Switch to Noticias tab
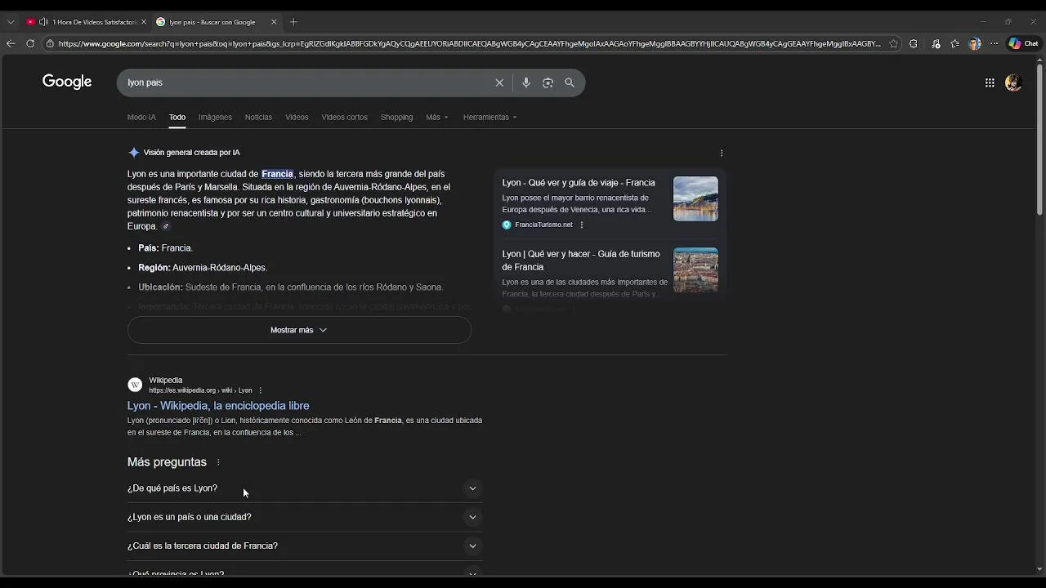The height and width of the screenshot is (588, 1046). tap(258, 118)
